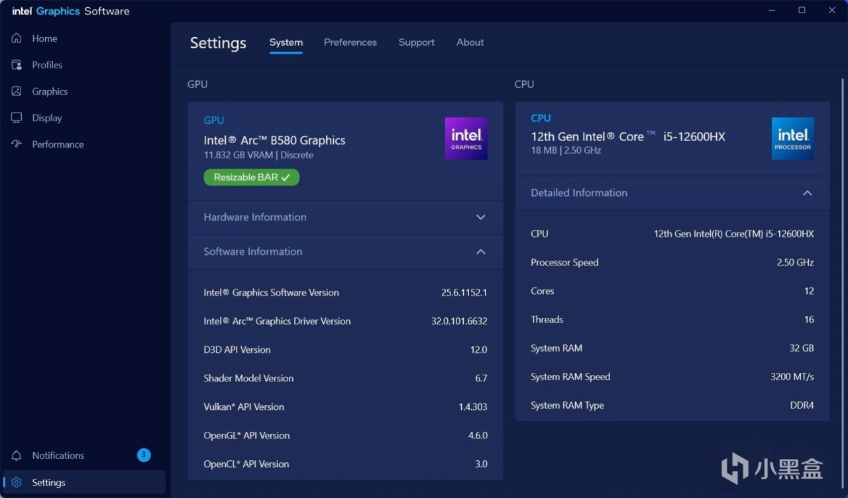
Task: Click the Intel Processor logo badge
Action: pyautogui.click(x=792, y=138)
